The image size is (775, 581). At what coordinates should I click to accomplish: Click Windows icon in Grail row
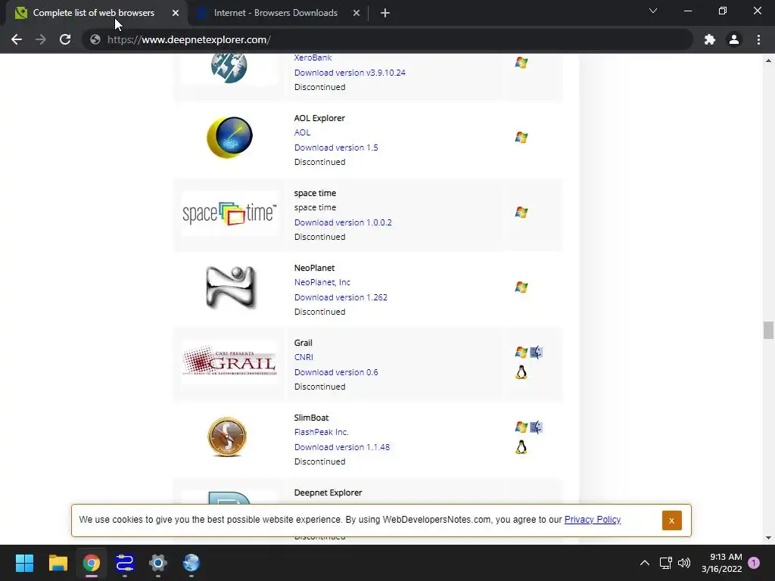click(521, 353)
